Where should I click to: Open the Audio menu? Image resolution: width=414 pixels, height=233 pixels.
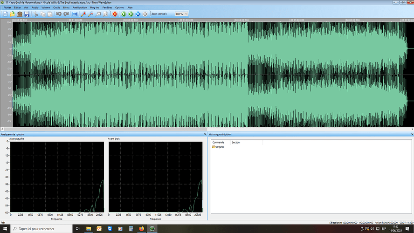click(35, 7)
